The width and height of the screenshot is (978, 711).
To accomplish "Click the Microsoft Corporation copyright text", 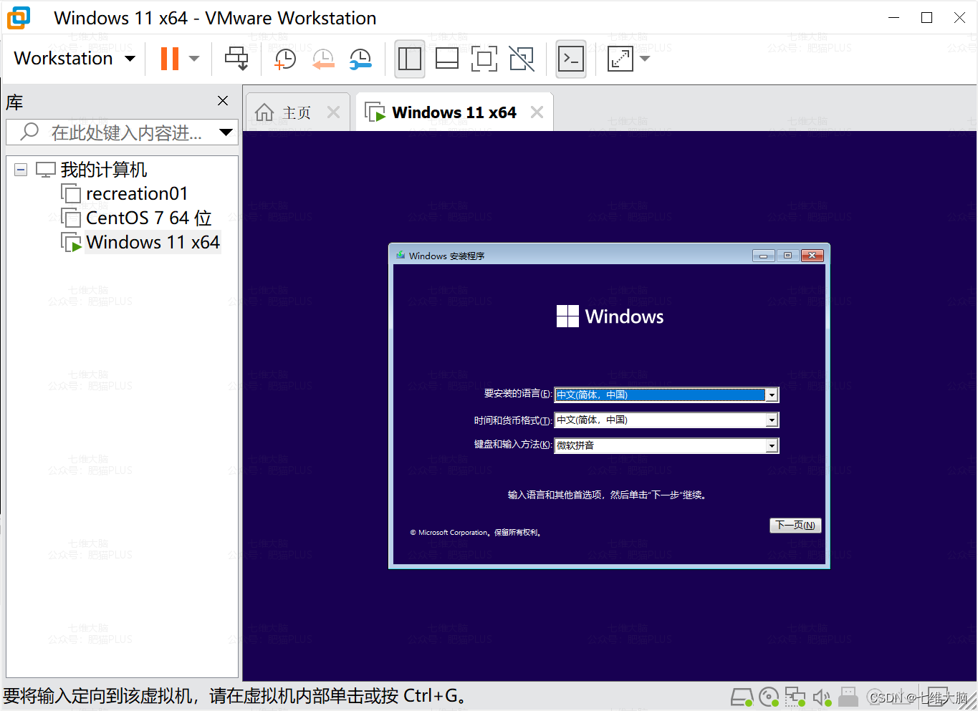I will point(476,533).
